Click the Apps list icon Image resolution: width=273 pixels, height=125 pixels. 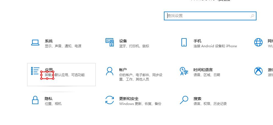coord(35,71)
